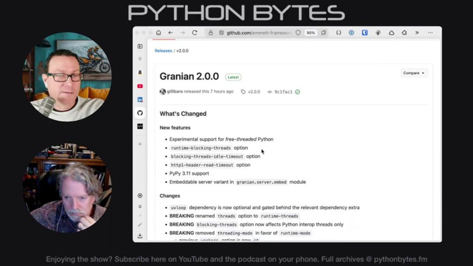The image size is (473, 266).
Task: Click the padlock site security icon
Action: tap(210, 33)
